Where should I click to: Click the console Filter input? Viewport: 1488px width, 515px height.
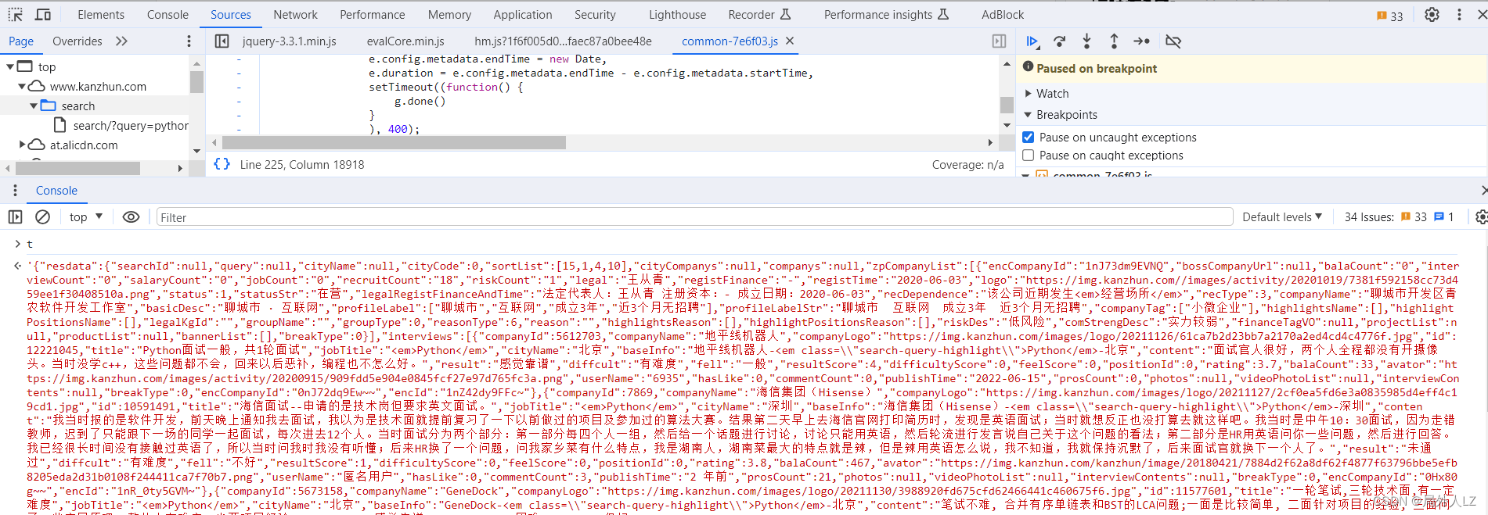pyautogui.click(x=694, y=217)
